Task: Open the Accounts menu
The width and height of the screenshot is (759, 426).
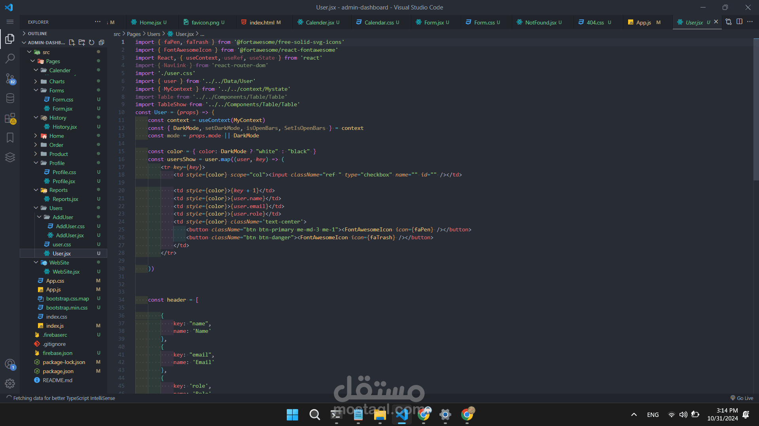Action: [x=10, y=364]
